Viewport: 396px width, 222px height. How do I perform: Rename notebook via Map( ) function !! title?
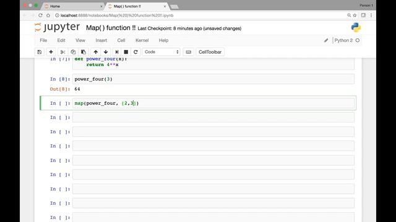[111, 28]
